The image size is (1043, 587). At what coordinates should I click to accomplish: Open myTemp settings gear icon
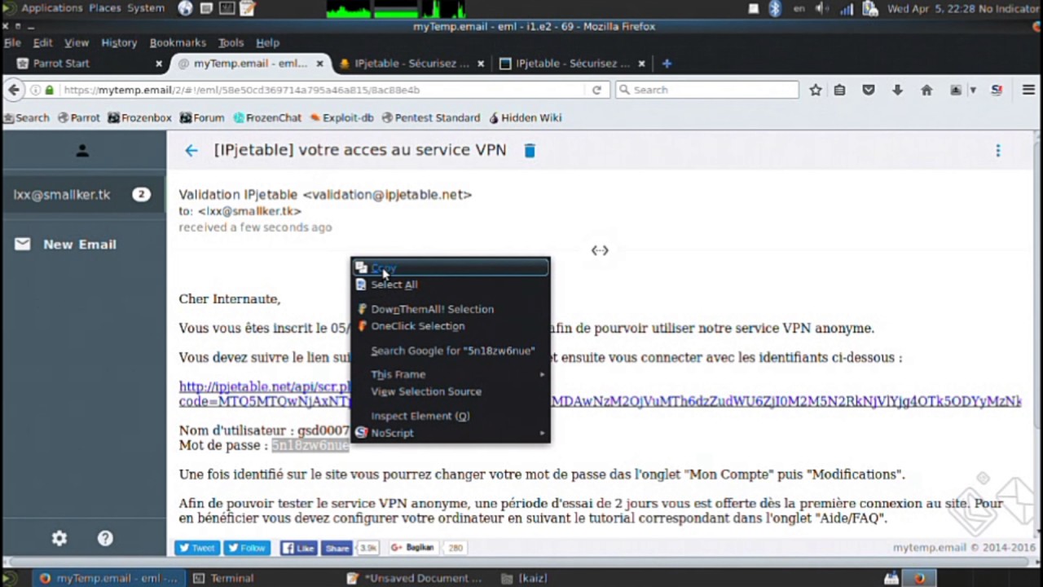click(59, 538)
